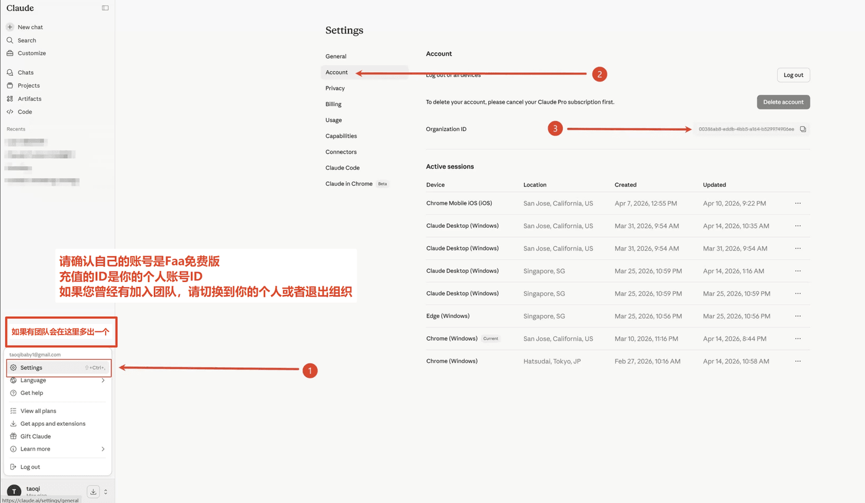Click the Current badge on the Chrome session
The image size is (865, 503).
[491, 339]
